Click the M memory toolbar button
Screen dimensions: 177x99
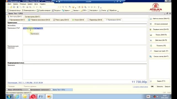pyautogui.click(x=89, y=7)
